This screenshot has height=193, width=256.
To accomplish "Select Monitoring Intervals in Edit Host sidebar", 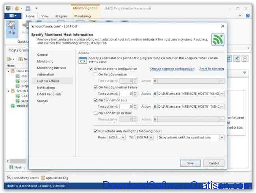I will pyautogui.click(x=52, y=68).
